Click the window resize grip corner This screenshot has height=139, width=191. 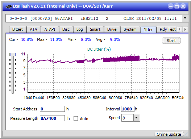[x=187, y=135]
